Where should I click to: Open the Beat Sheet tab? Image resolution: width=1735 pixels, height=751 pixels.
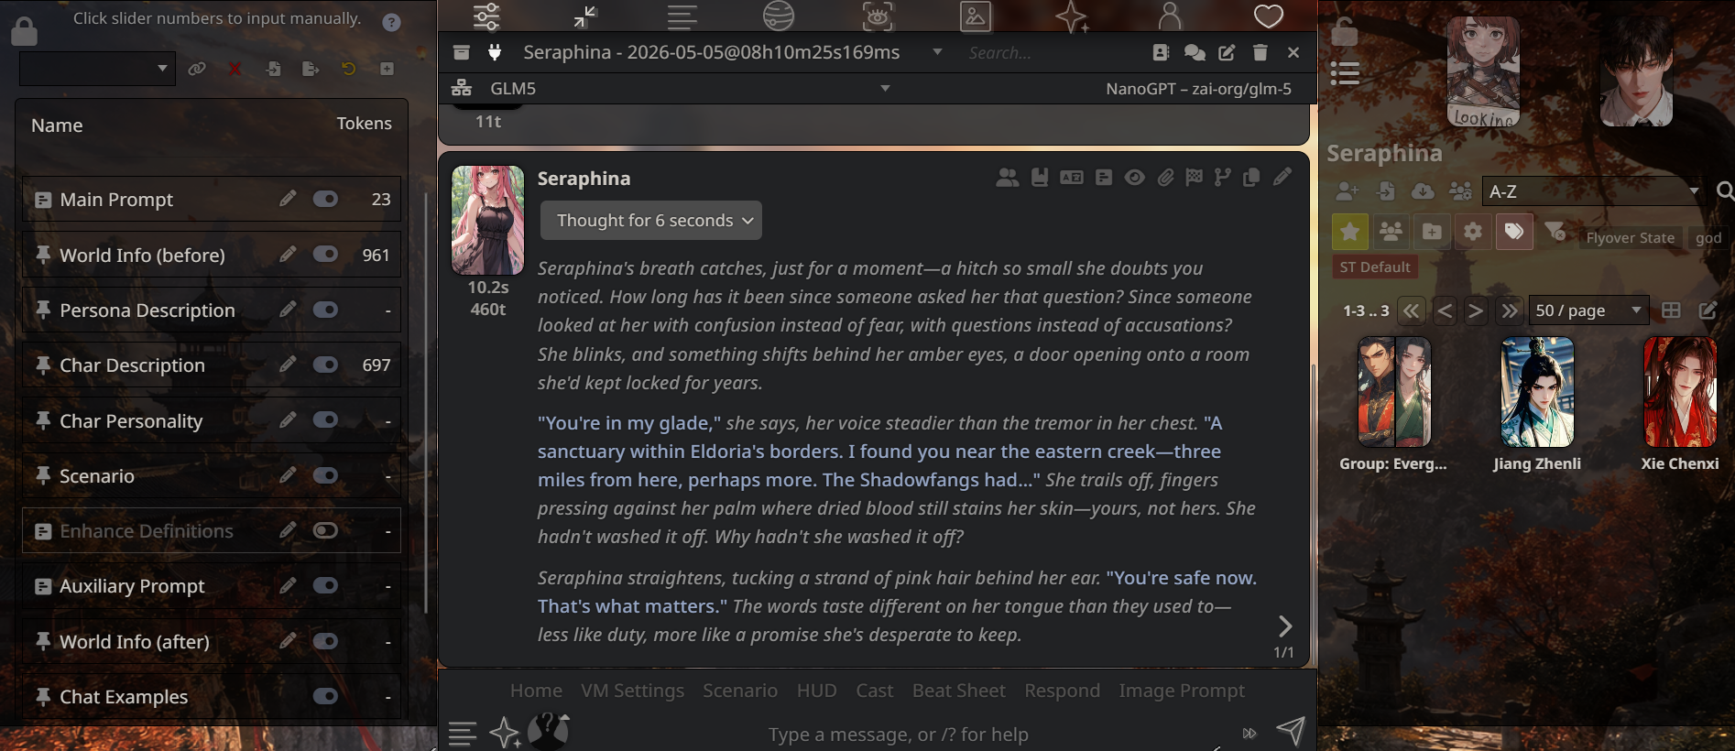[x=958, y=691]
